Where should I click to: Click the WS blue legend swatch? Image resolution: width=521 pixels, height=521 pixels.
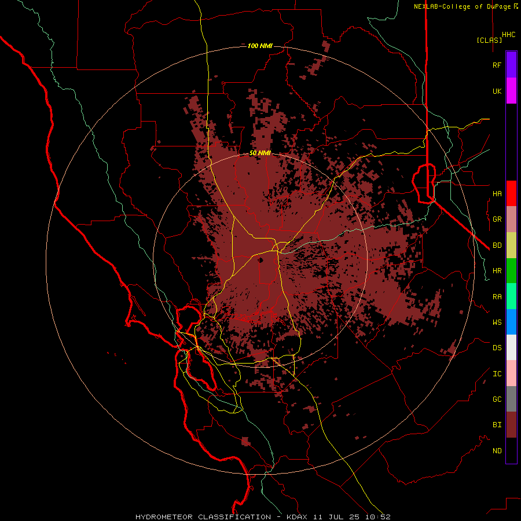pyautogui.click(x=511, y=322)
